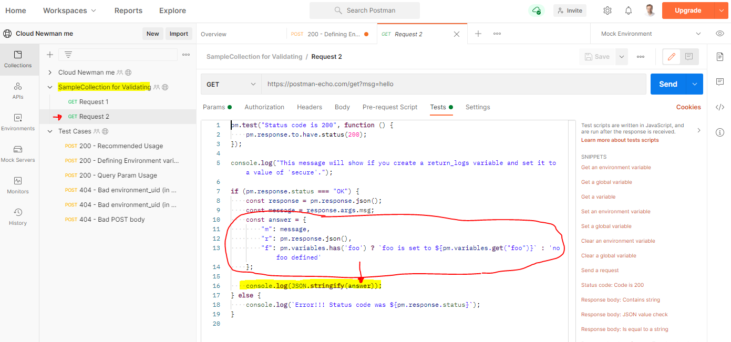Open the APIs sidebar panel

18,91
